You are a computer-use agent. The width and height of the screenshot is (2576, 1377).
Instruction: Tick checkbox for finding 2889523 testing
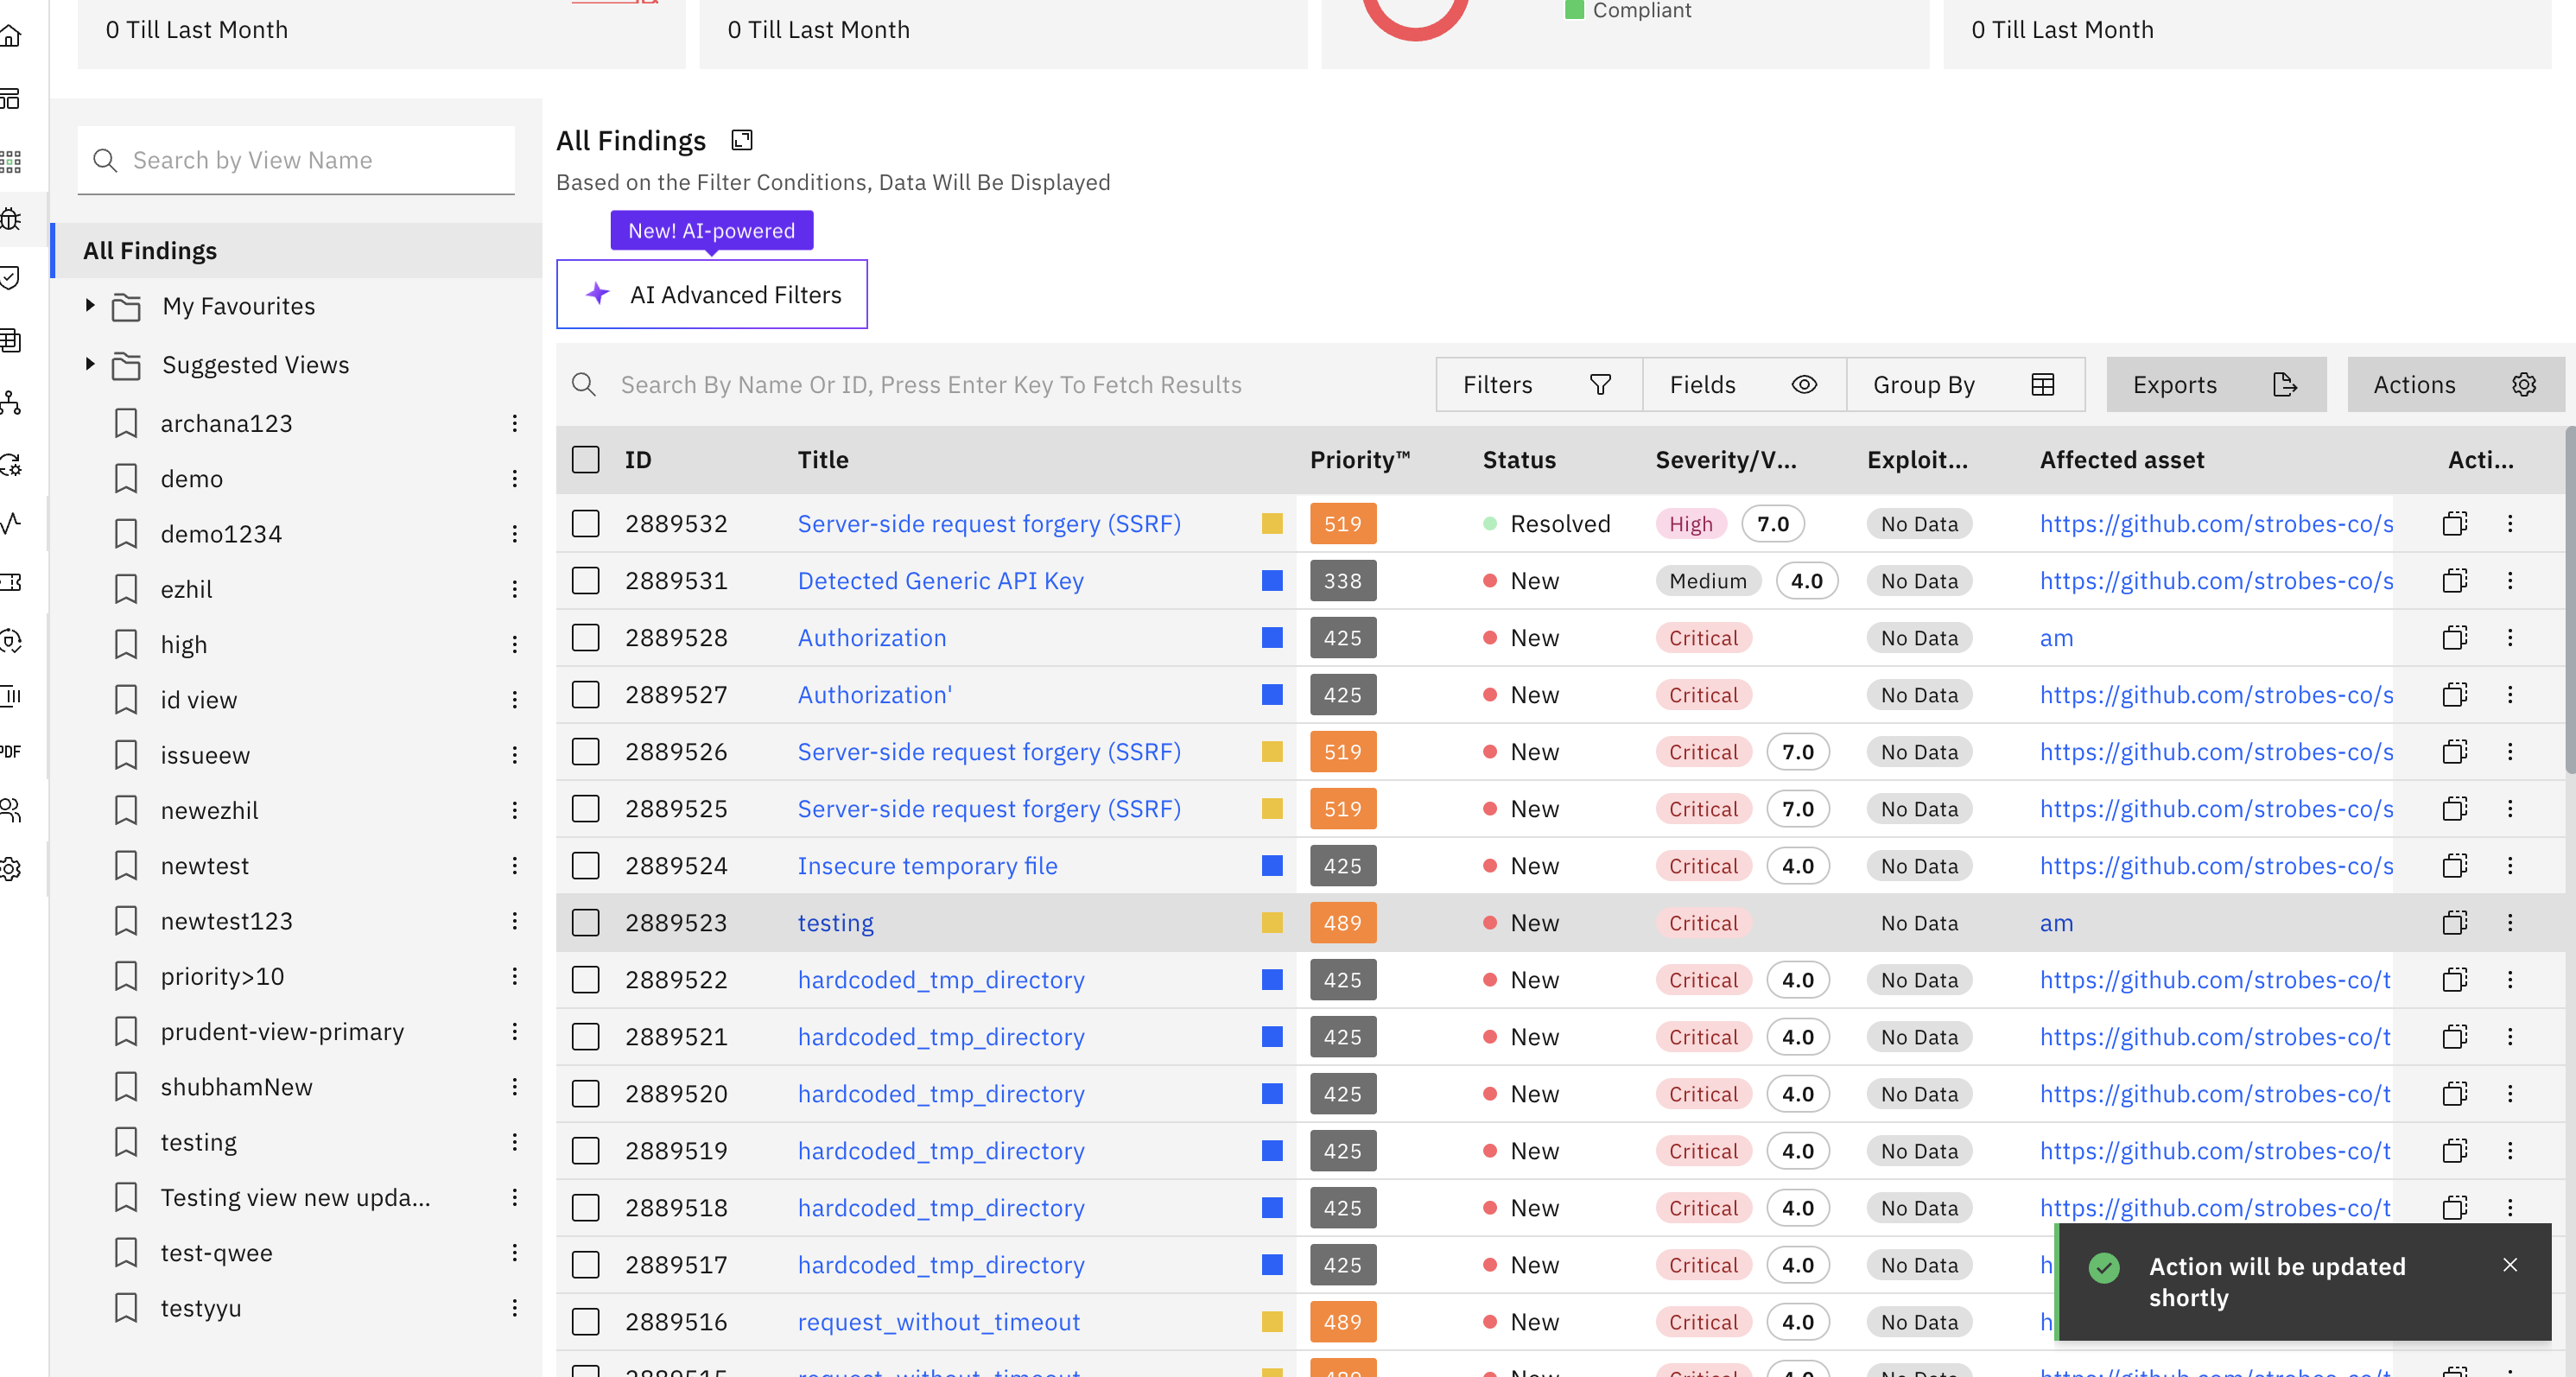pos(585,923)
